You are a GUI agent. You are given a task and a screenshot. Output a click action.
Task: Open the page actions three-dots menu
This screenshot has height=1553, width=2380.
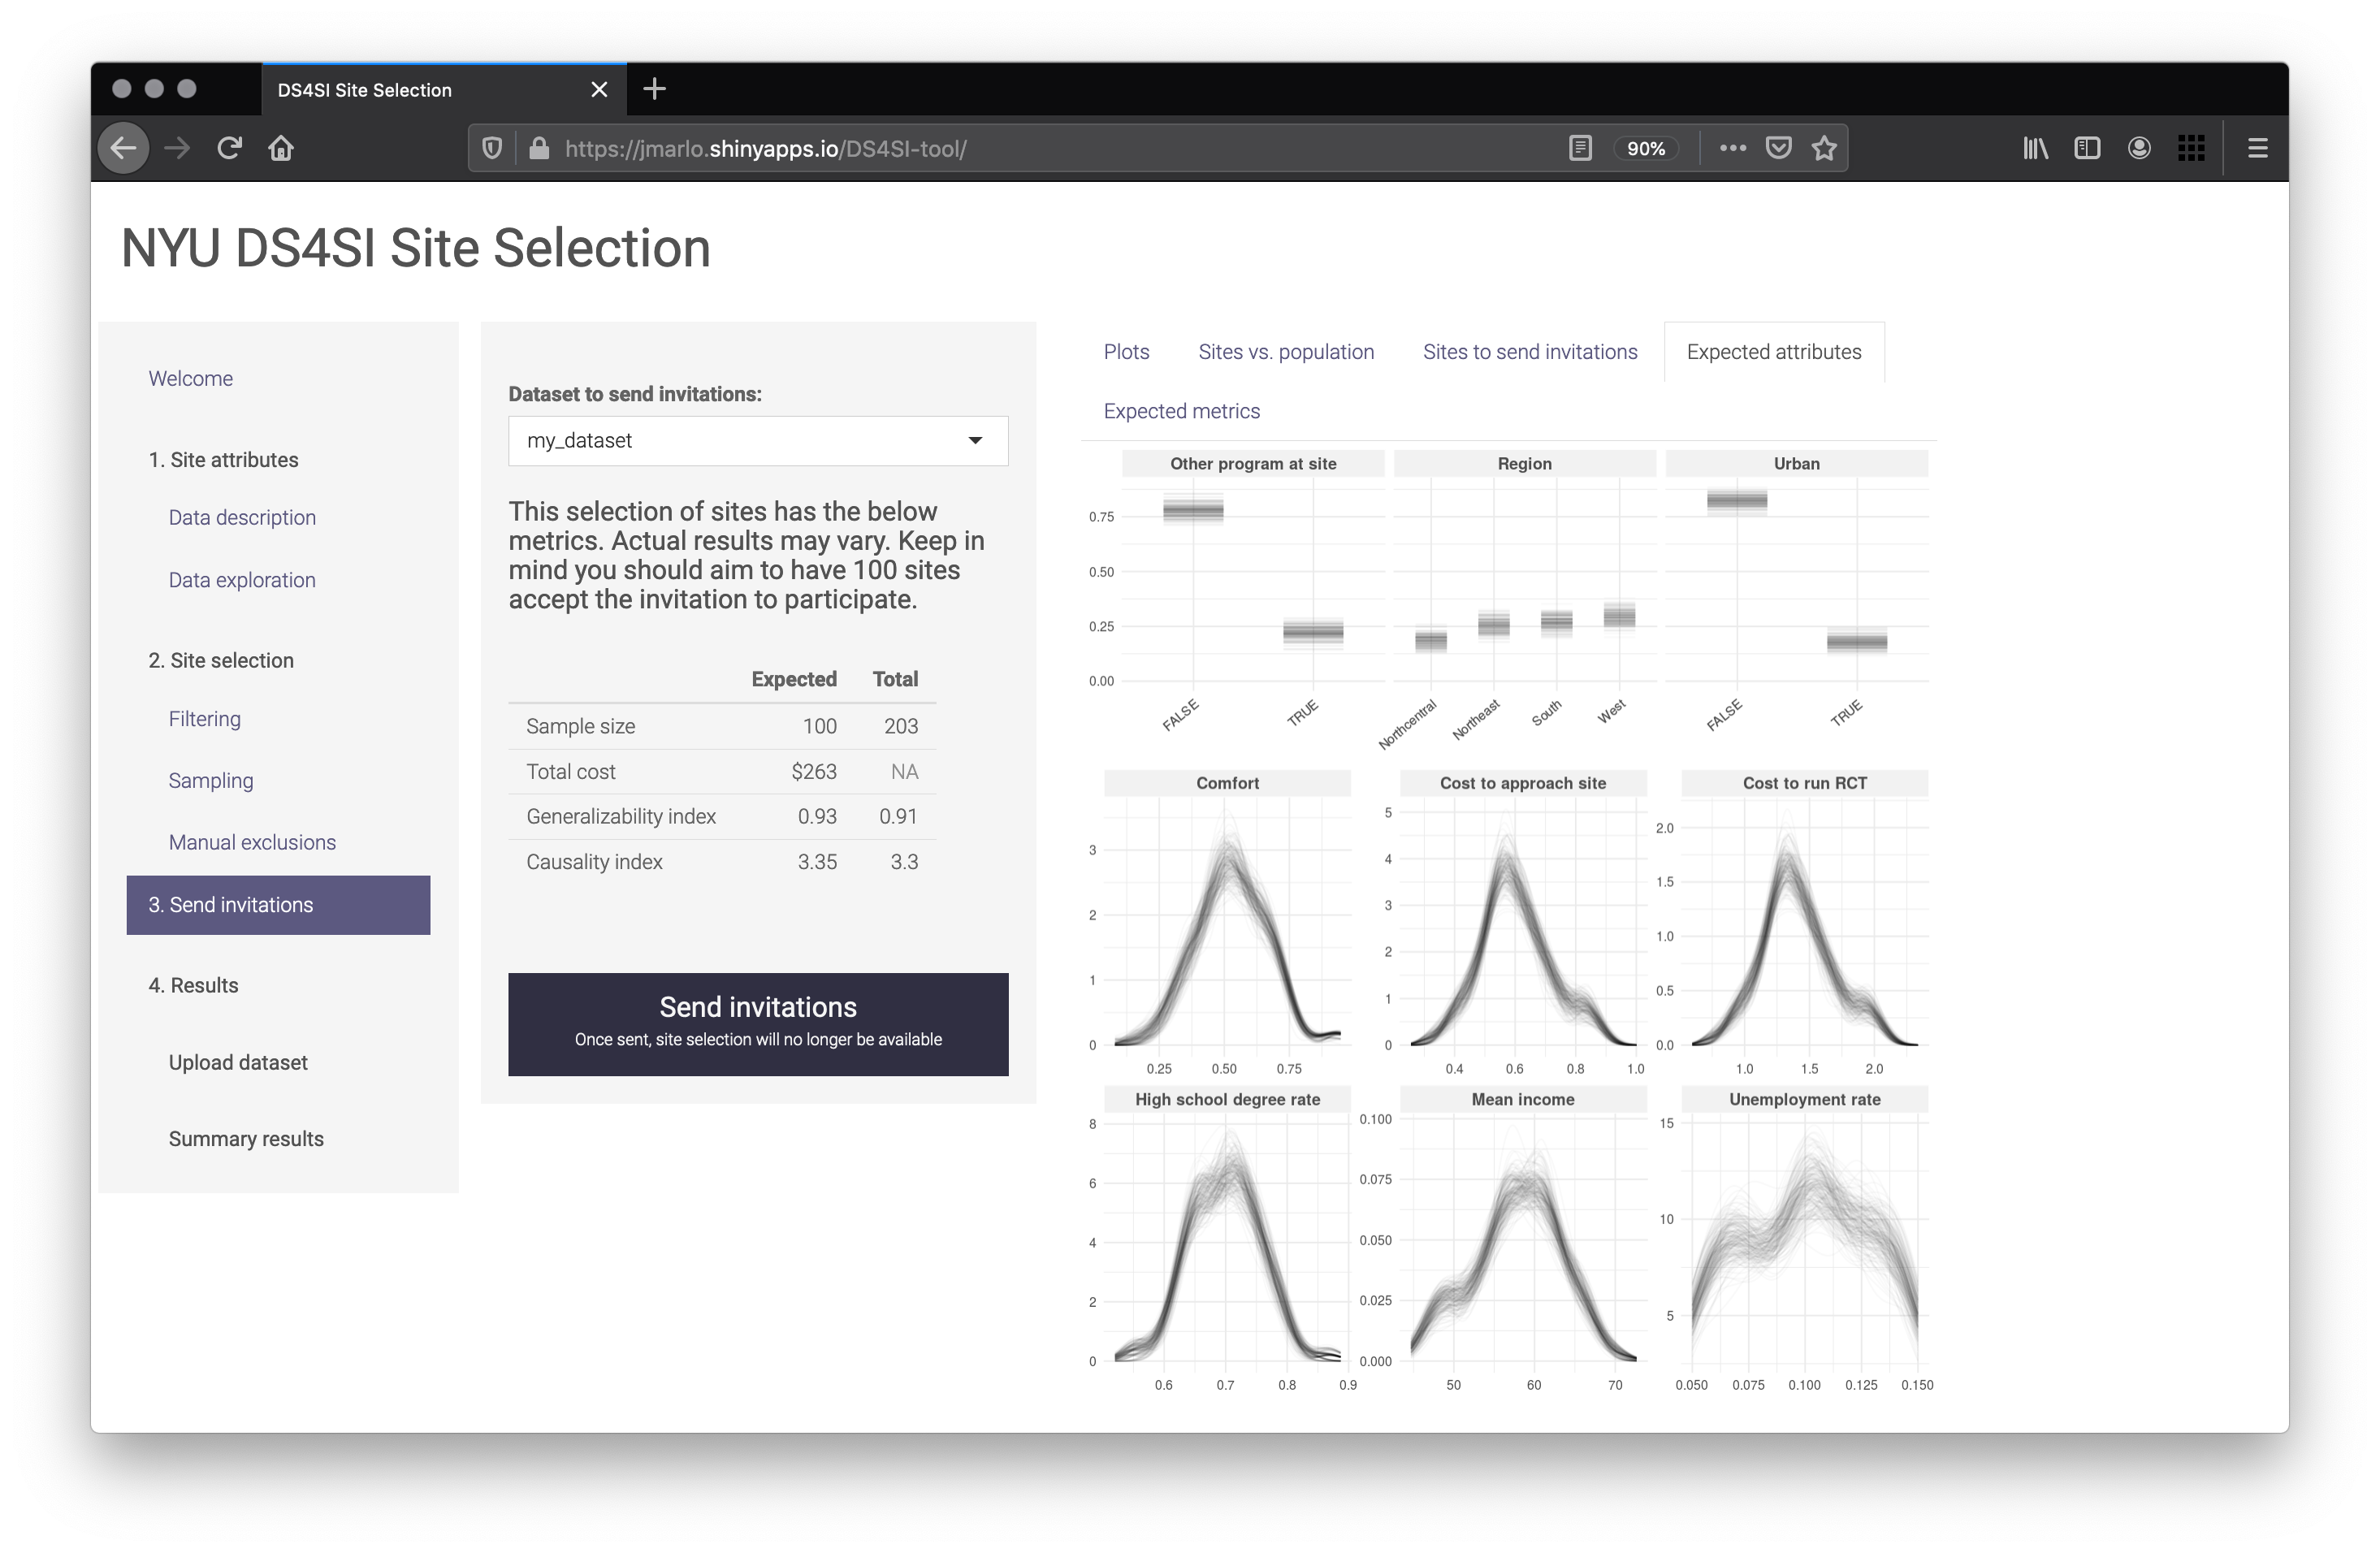click(x=1732, y=148)
